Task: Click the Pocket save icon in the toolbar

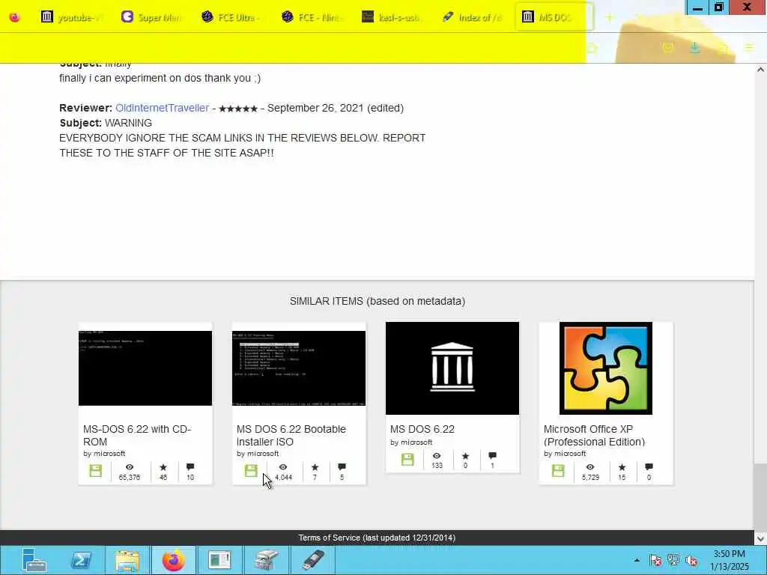Action: point(667,48)
